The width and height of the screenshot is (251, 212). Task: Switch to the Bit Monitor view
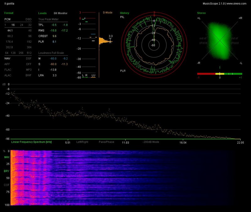61,13
